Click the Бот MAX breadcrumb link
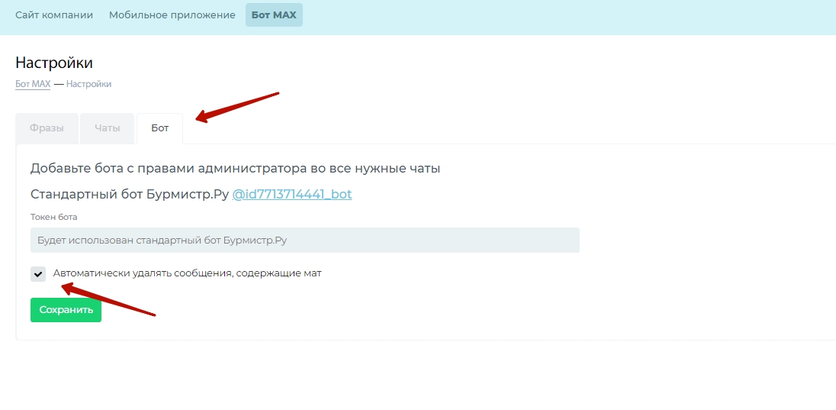The image size is (836, 410). point(33,84)
